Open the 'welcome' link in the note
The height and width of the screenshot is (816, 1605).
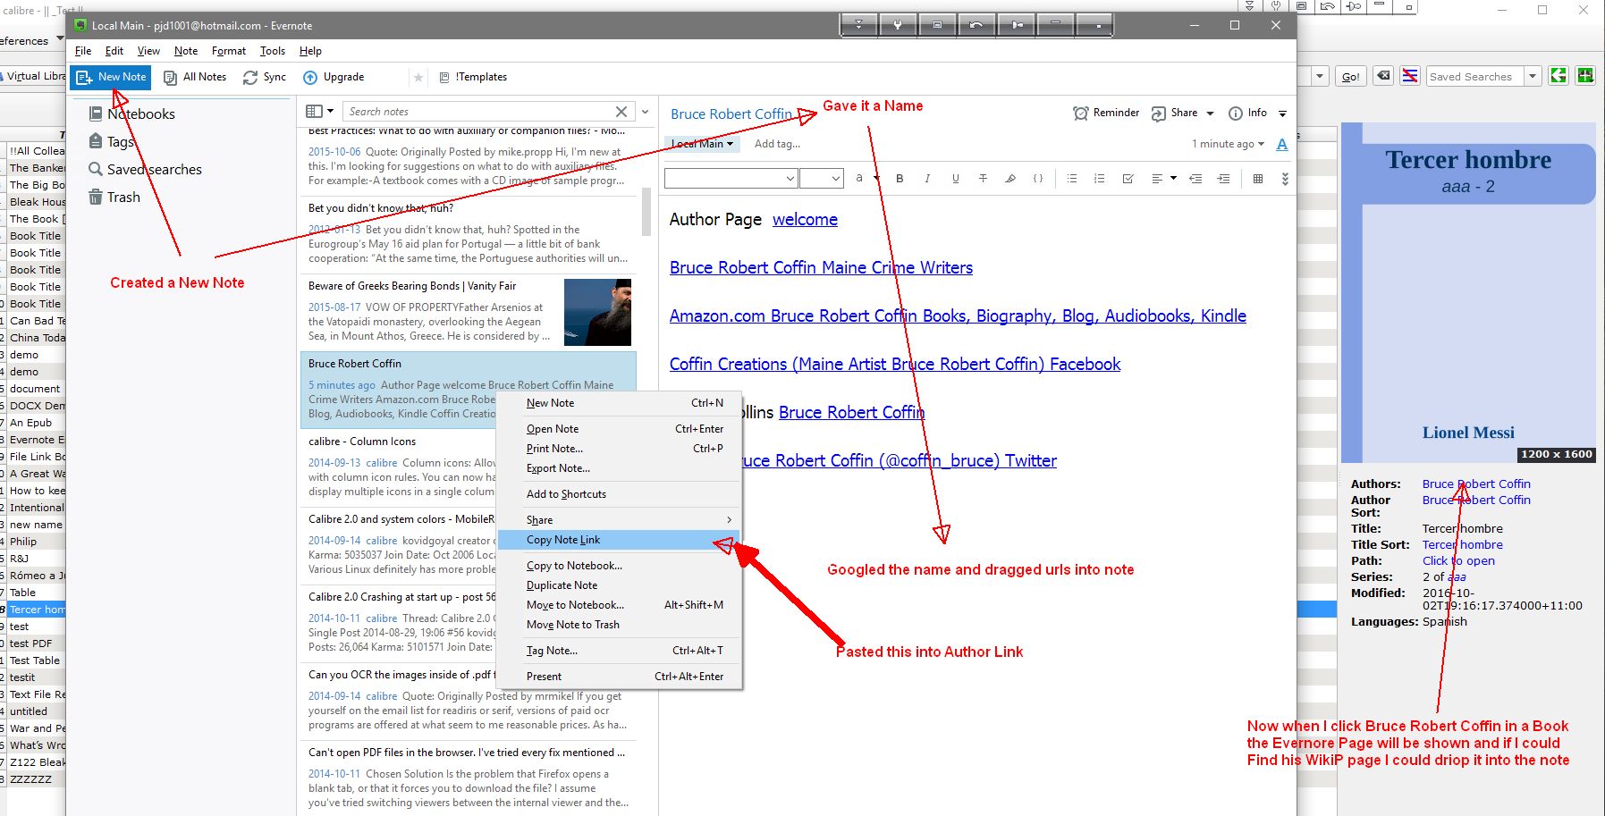click(805, 219)
